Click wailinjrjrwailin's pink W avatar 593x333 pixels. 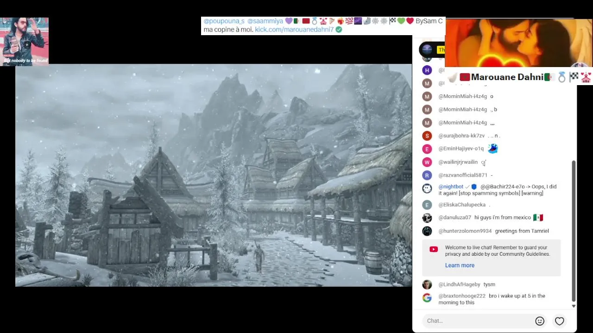pos(427,162)
